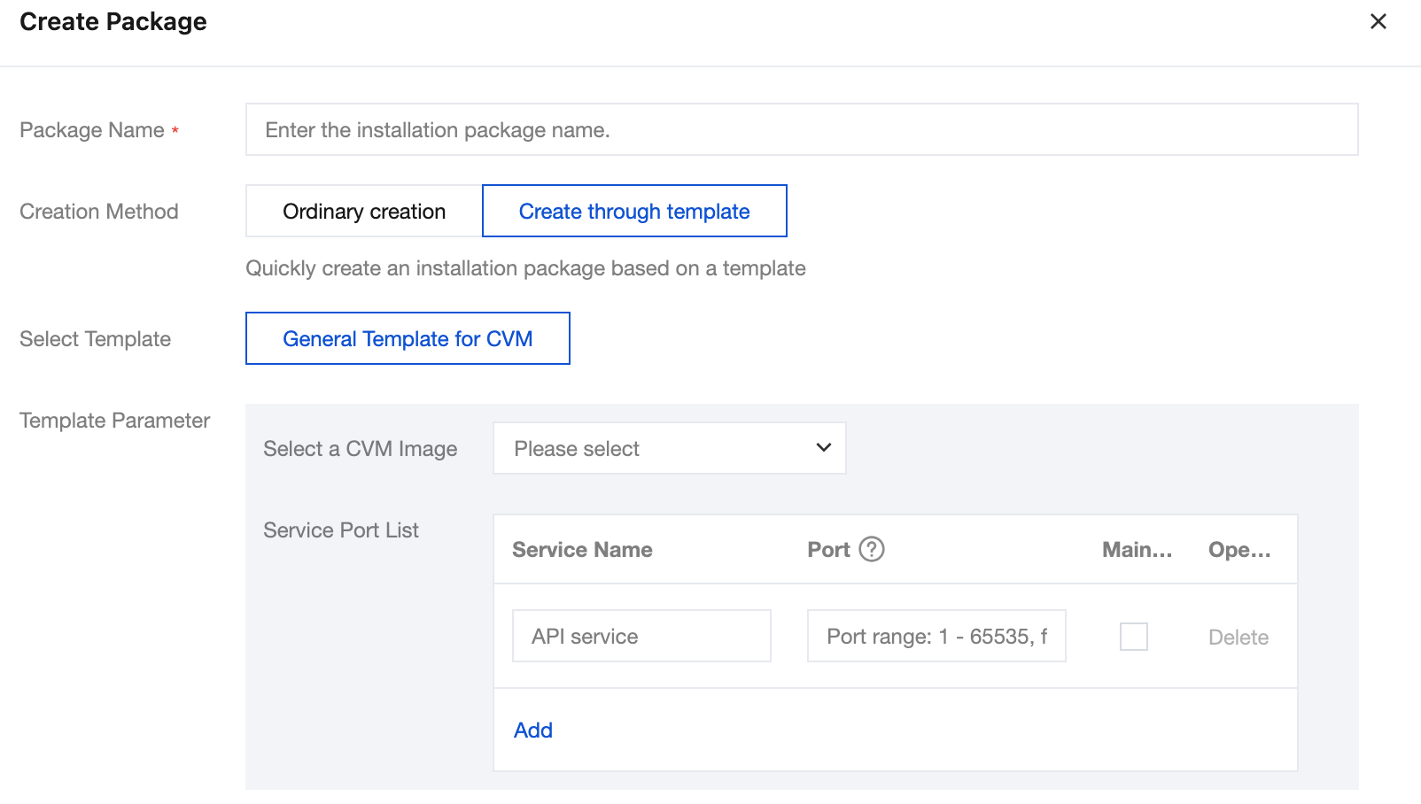Focus the Package Name input field

(801, 130)
